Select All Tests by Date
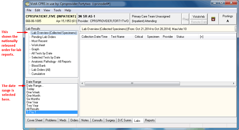This screenshot has height=130, width=239. pos(42,53)
